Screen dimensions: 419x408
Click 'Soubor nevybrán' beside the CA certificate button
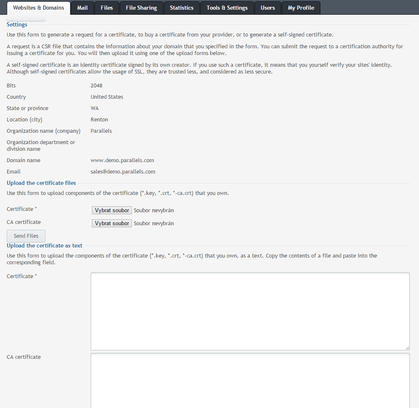(x=154, y=224)
